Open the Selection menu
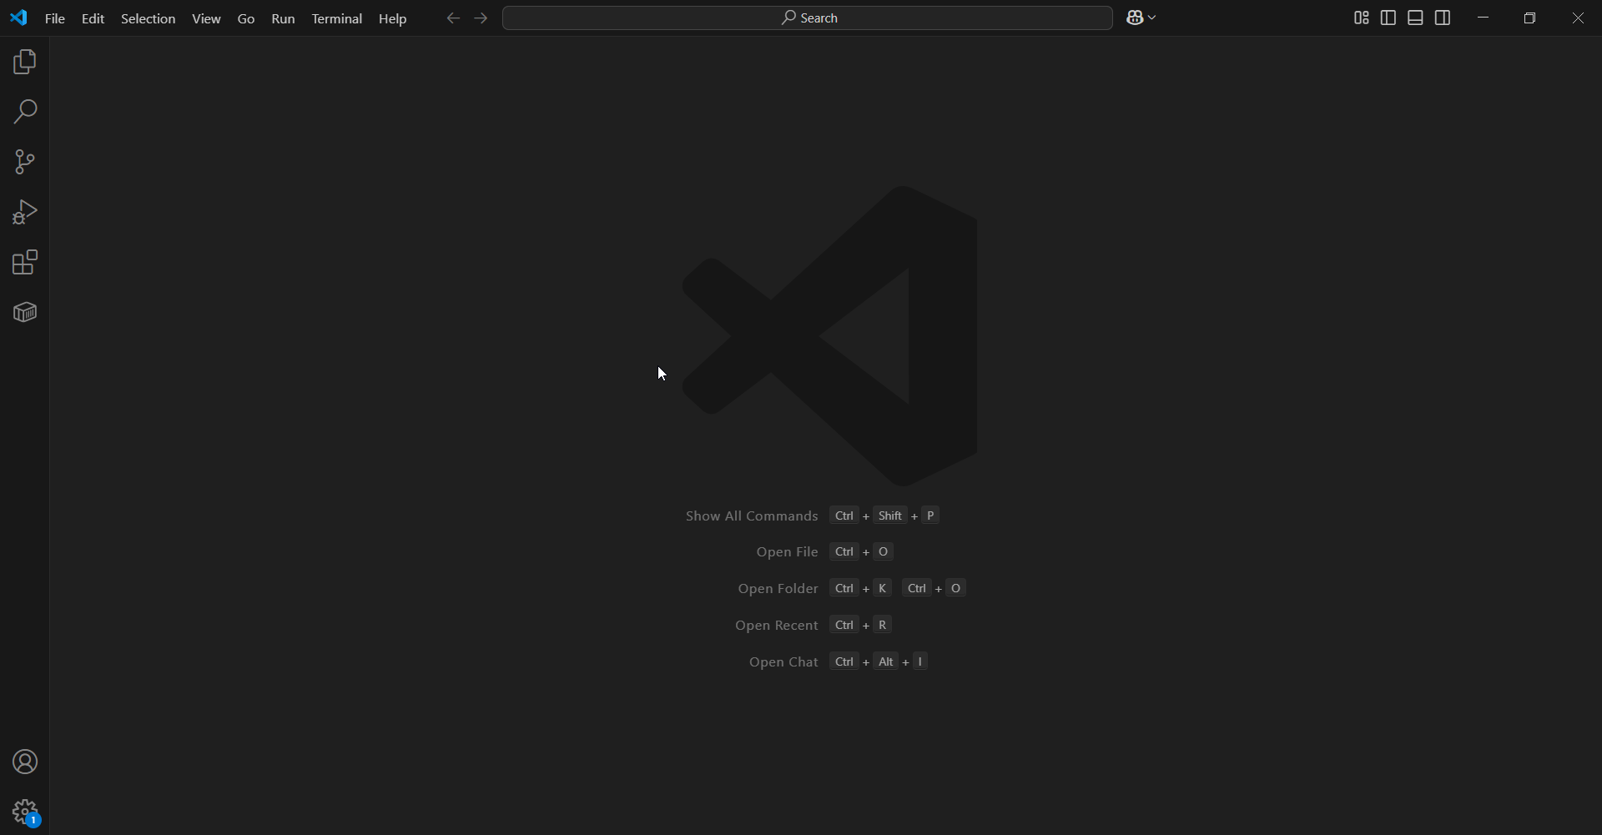The height and width of the screenshot is (835, 1602). (149, 18)
